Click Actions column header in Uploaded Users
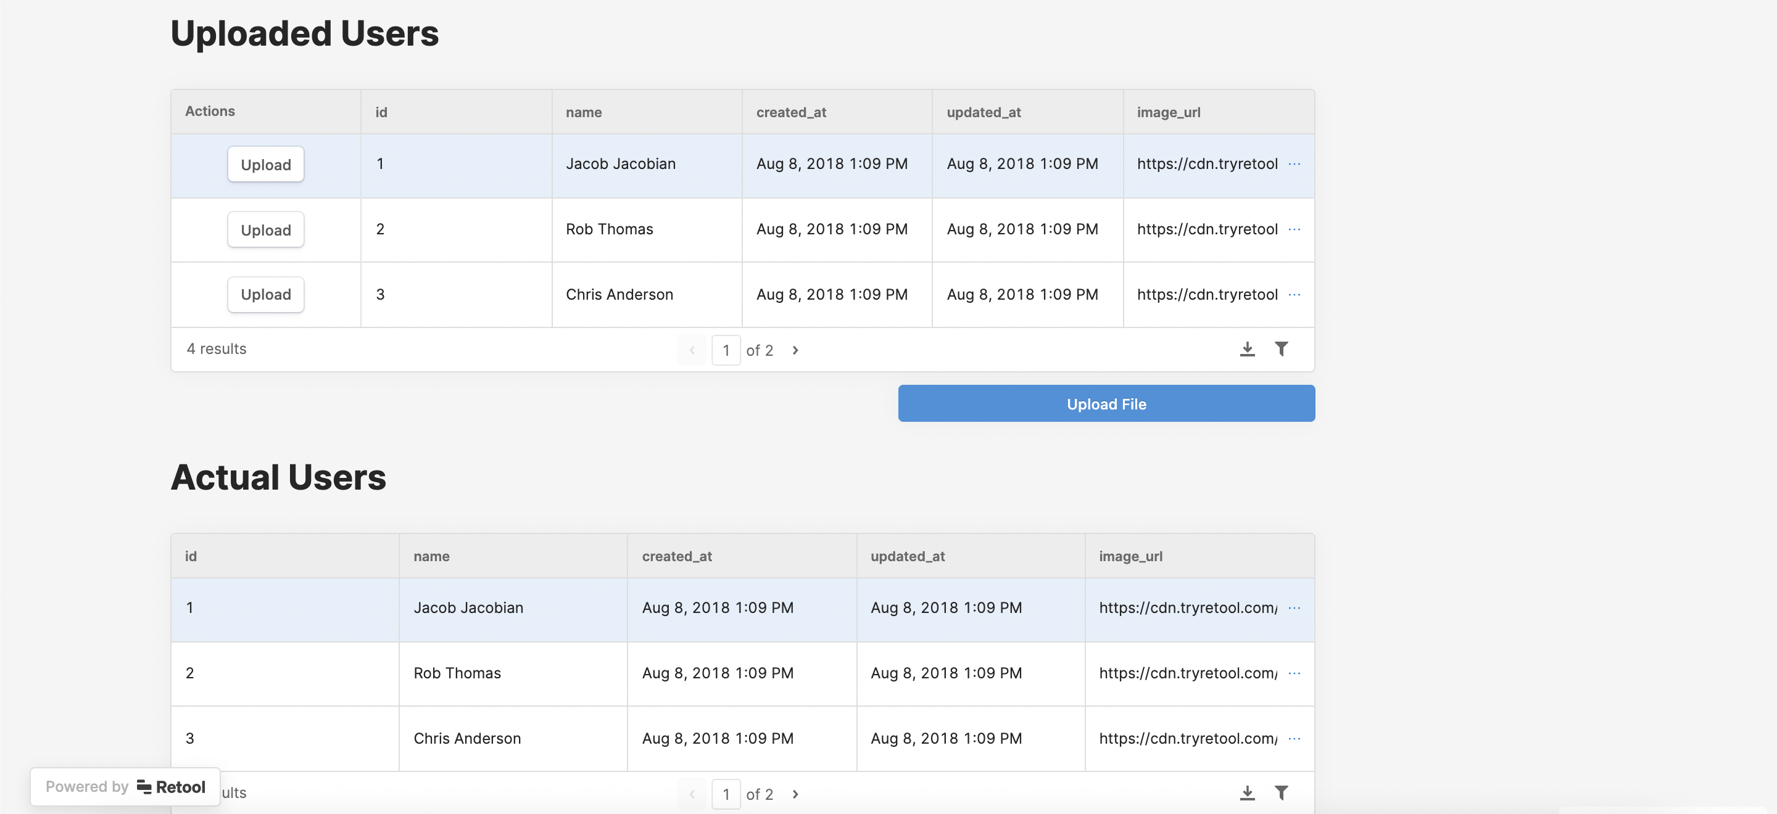 click(265, 112)
